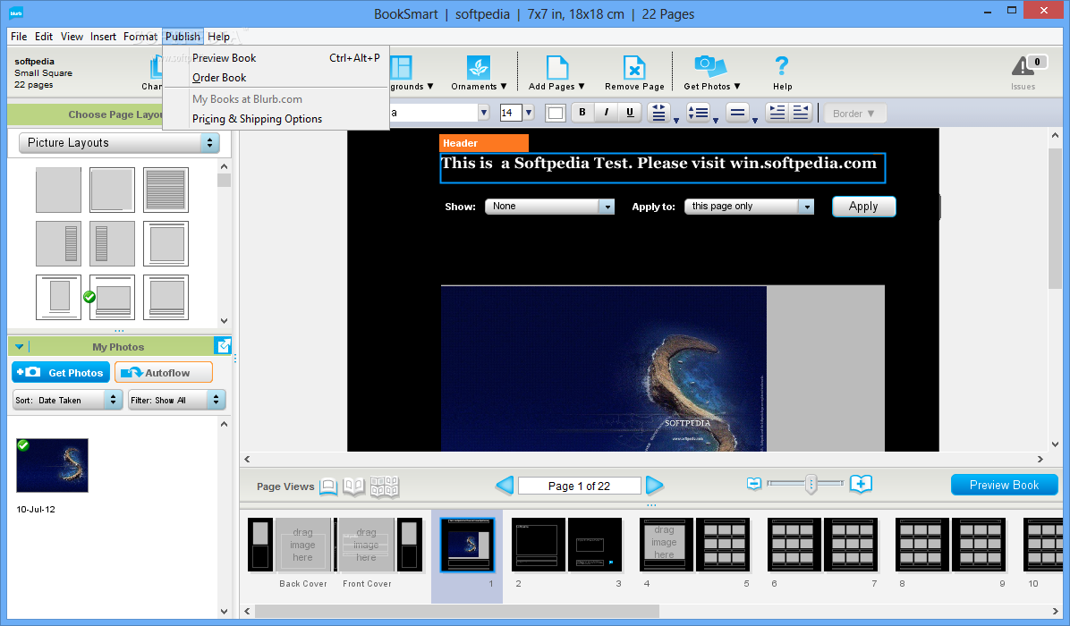The width and height of the screenshot is (1070, 626).
Task: Open the View menu
Action: 72,37
